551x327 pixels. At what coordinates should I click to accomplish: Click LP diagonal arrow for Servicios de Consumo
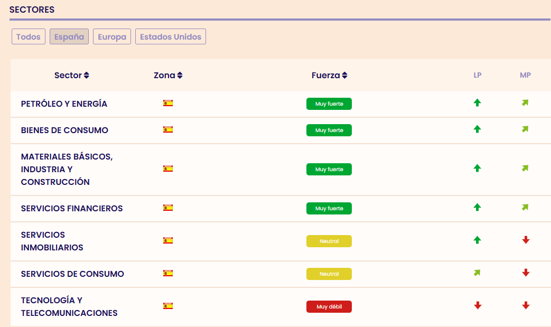click(478, 273)
